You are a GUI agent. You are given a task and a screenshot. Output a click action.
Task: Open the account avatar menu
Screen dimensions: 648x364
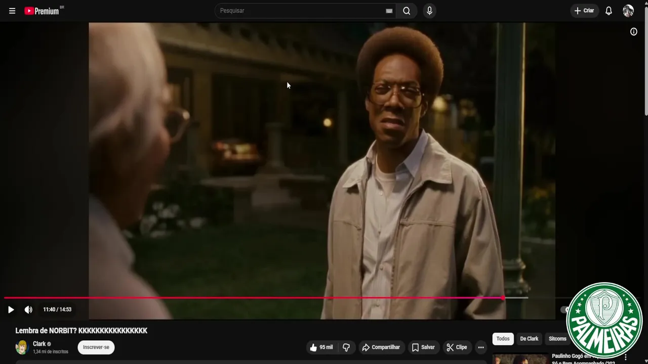pyautogui.click(x=628, y=11)
